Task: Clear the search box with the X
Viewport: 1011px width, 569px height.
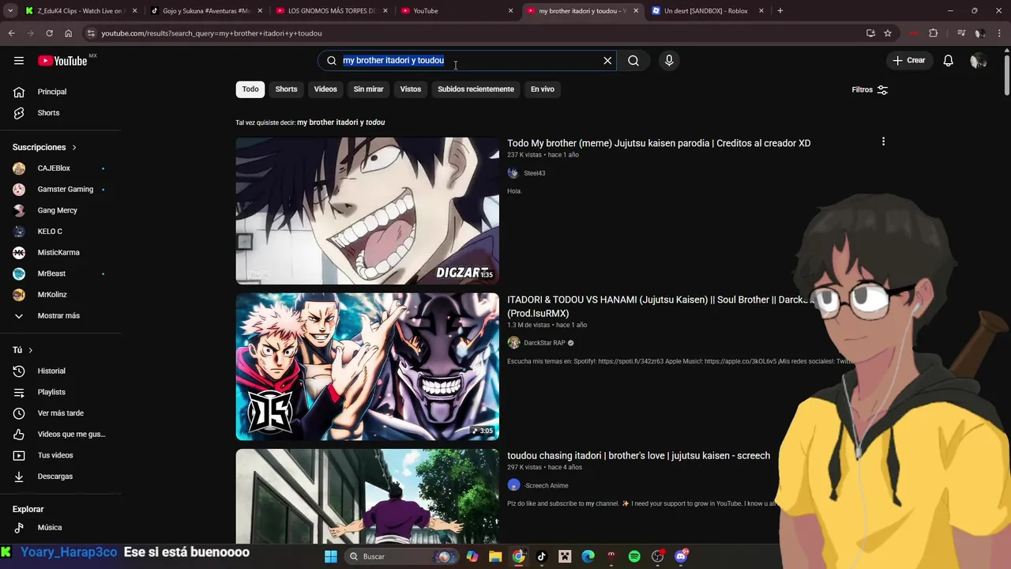Action: [607, 61]
